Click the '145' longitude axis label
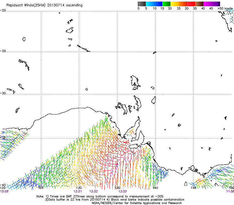 point(193,188)
